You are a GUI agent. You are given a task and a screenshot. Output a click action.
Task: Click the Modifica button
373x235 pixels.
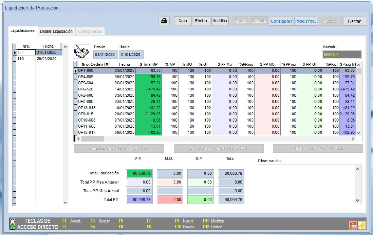pyautogui.click(x=220, y=21)
